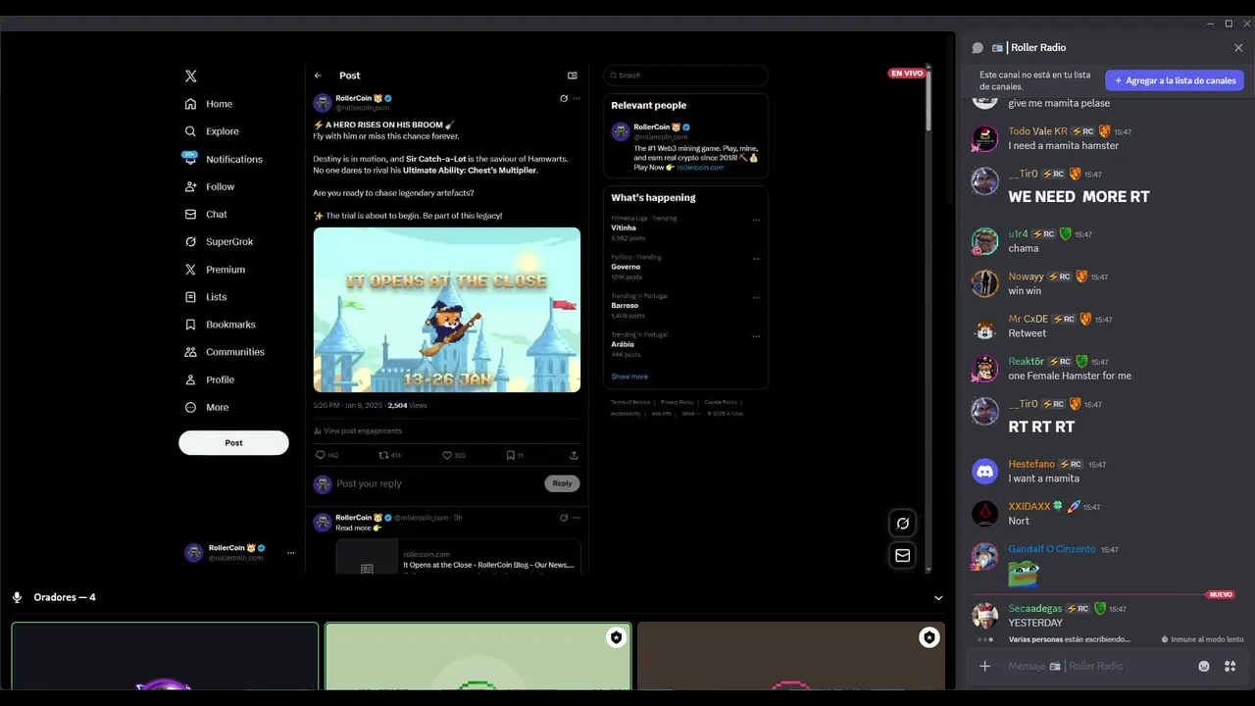This screenshot has width=1255, height=706.
Task: Click the second speaker tile badge icon
Action: click(x=616, y=637)
